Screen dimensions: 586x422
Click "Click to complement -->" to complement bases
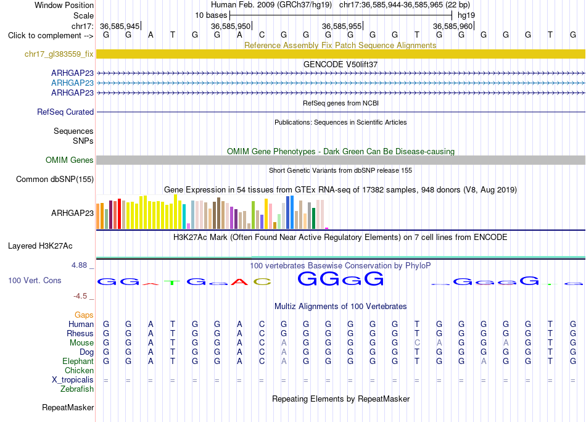click(x=51, y=36)
